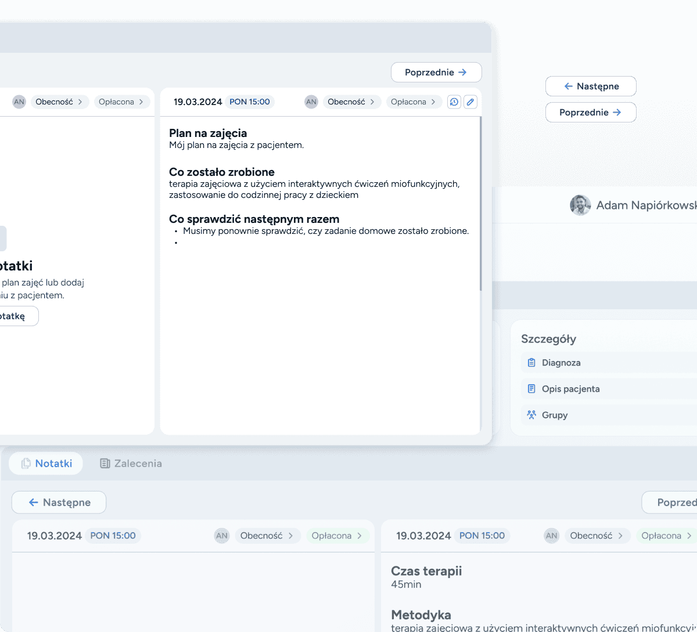The width and height of the screenshot is (697, 632).
Task: Expand Obecność in the Plan na zajęcia note header
Action: [351, 102]
